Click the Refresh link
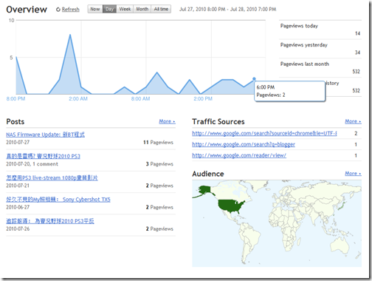Screen dimensions: 372x281 click(x=70, y=10)
